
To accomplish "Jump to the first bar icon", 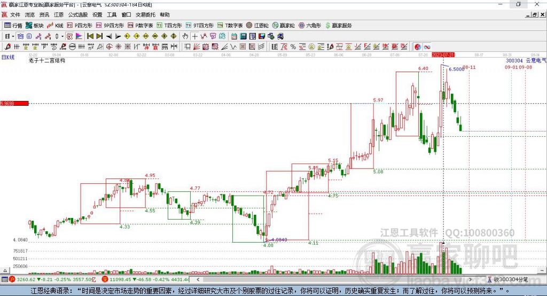I will click(90, 36).
